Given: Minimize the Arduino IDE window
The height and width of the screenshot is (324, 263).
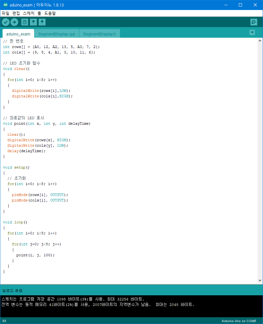Looking at the screenshot, I should point(226,5).
